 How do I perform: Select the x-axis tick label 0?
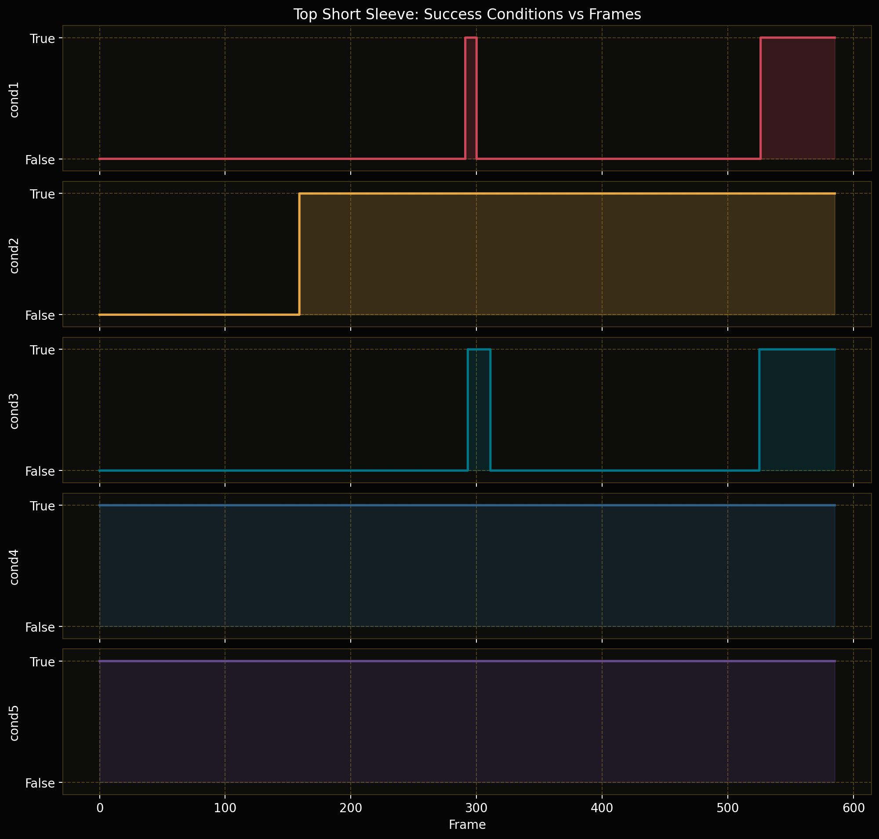click(100, 808)
